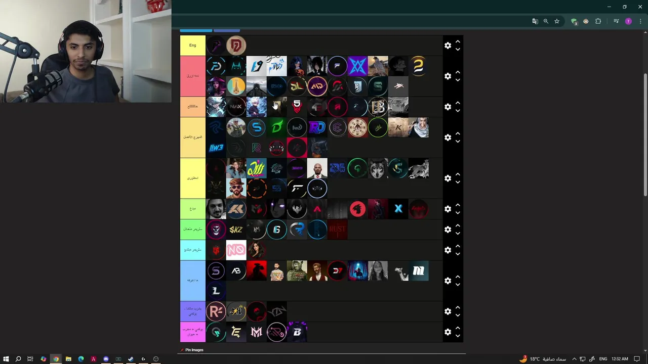
Task: Open the Chrome profile avatar
Action: (628, 21)
